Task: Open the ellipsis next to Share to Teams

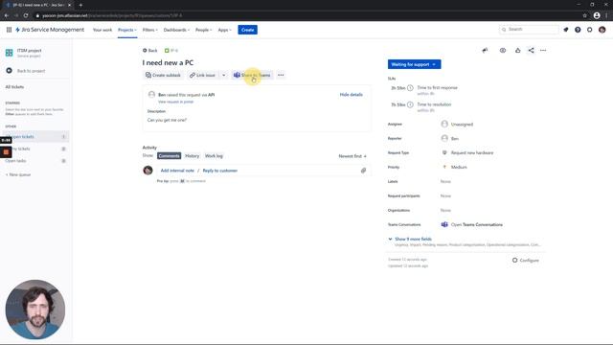Action: pos(281,75)
